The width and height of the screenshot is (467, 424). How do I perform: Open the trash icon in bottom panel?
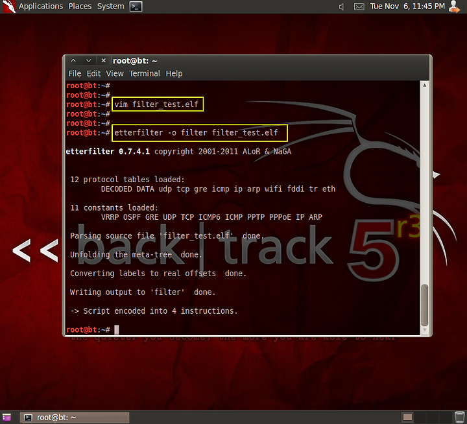pyautogui.click(x=460, y=417)
